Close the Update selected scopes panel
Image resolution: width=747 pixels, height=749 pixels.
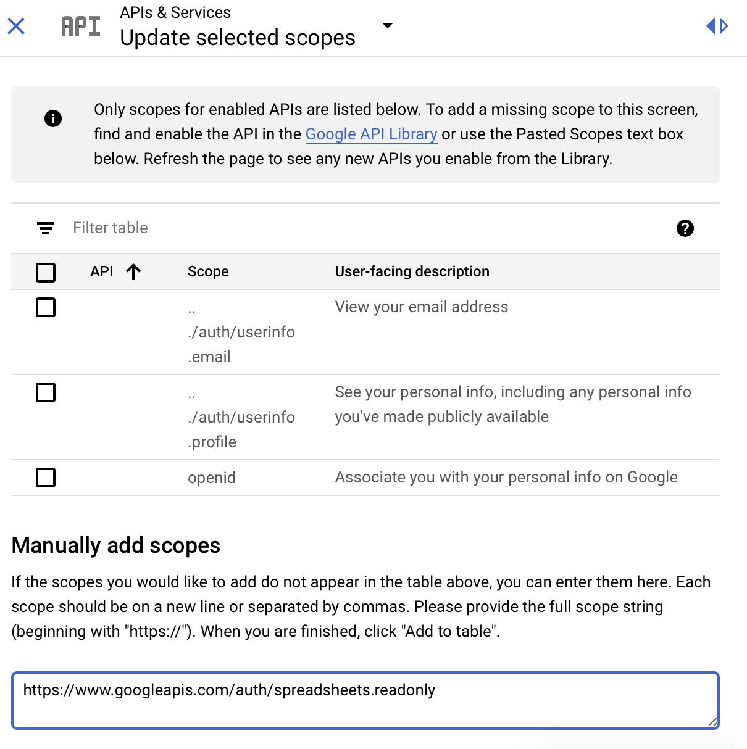(16, 26)
